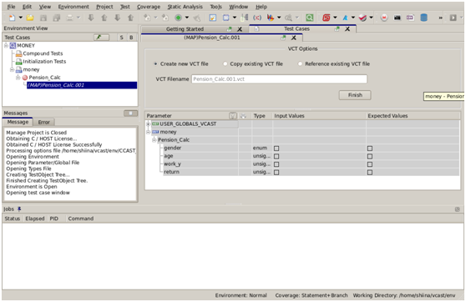This screenshot has width=466, height=302.
Task: Collapse the MONEY root tree node
Action: tap(6, 45)
